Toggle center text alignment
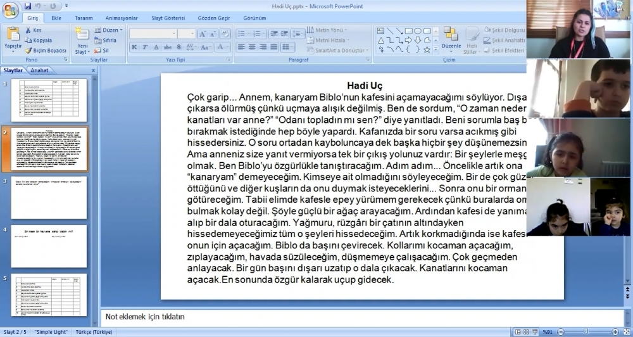Image resolution: width=633 pixels, height=337 pixels. (252, 48)
